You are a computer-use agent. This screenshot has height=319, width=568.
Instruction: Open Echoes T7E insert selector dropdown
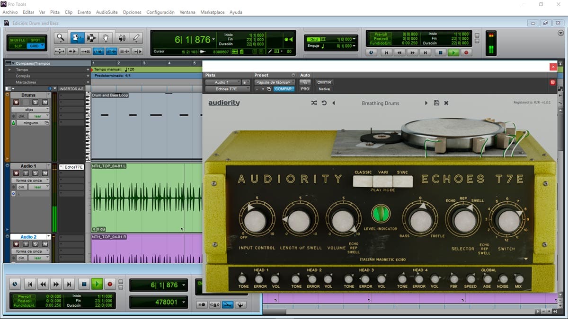227,89
